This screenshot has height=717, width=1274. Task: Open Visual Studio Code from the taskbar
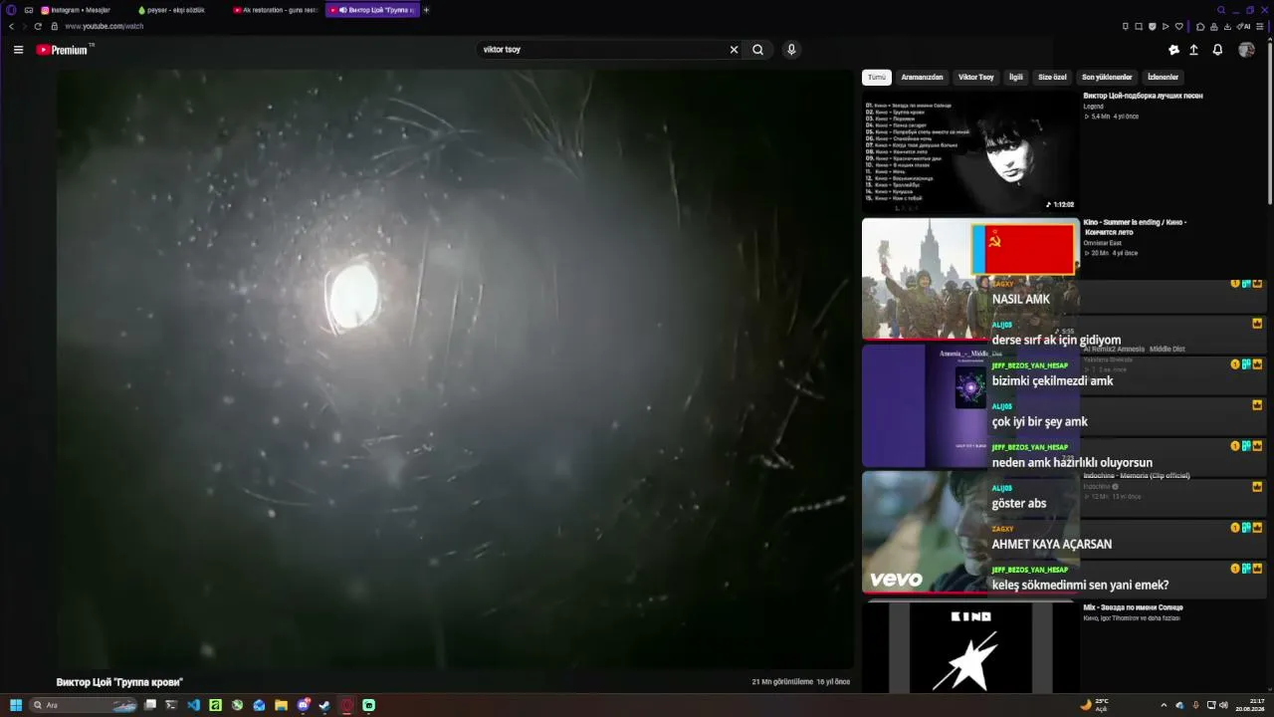[x=193, y=705]
